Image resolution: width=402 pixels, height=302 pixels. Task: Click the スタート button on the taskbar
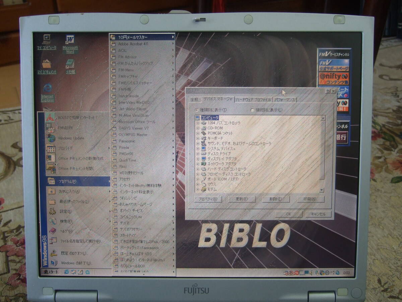coord(50,272)
